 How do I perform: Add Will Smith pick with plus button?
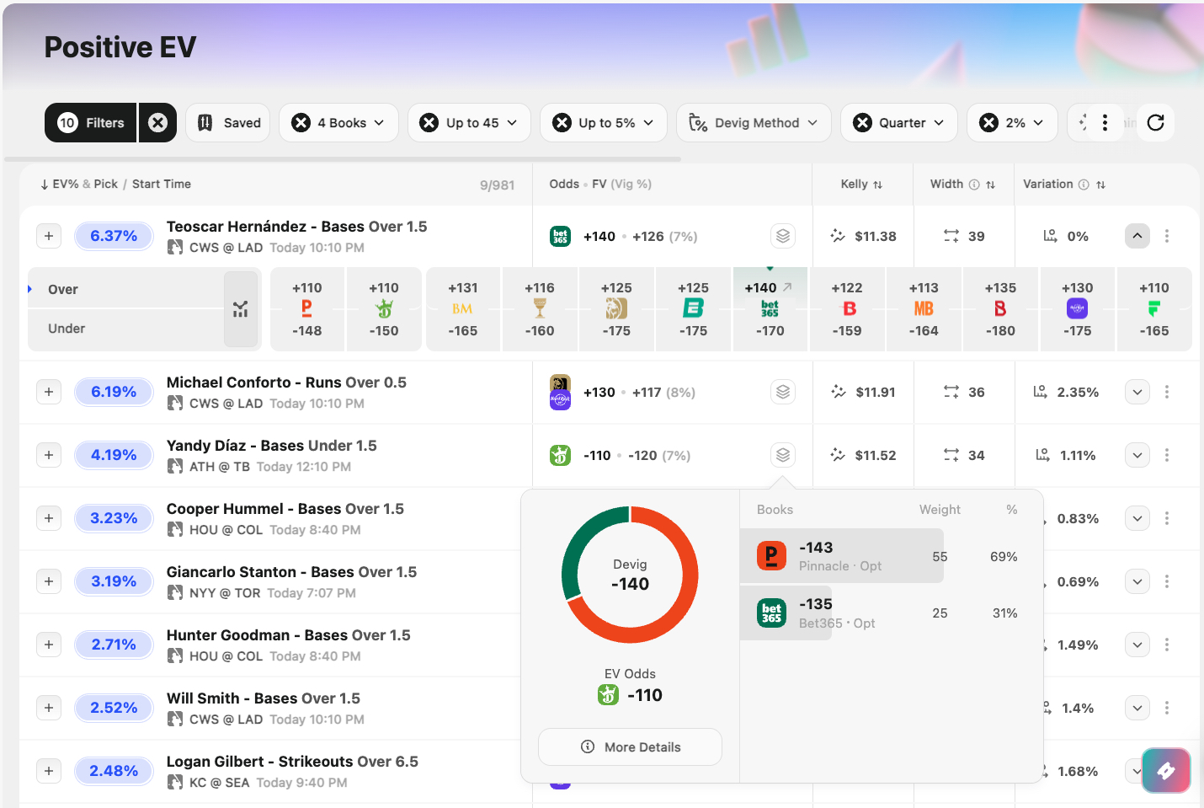coord(49,708)
